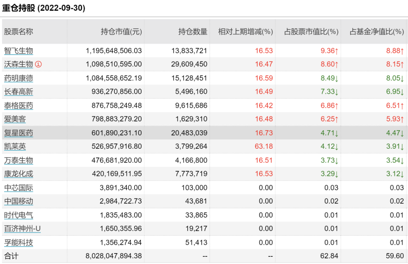Click the info icon beside 沃森生物

(x=38, y=64)
